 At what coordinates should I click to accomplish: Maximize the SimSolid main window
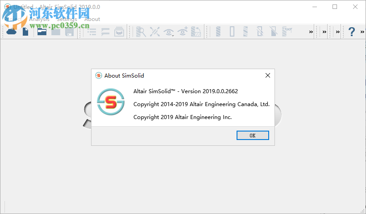click(x=335, y=7)
